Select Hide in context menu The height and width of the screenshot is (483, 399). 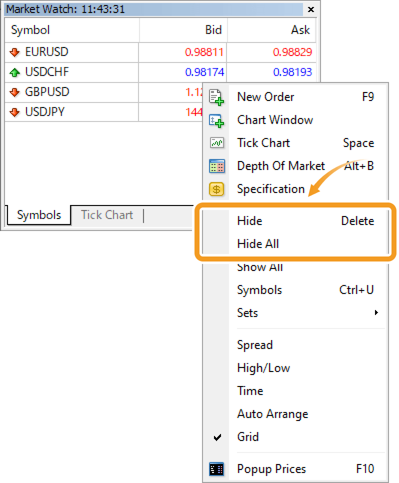click(295, 221)
